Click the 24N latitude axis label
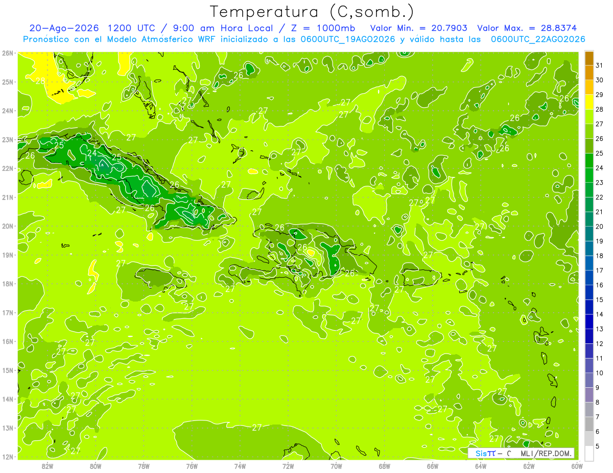Viewport: 613px width, 473px height. tap(7, 111)
